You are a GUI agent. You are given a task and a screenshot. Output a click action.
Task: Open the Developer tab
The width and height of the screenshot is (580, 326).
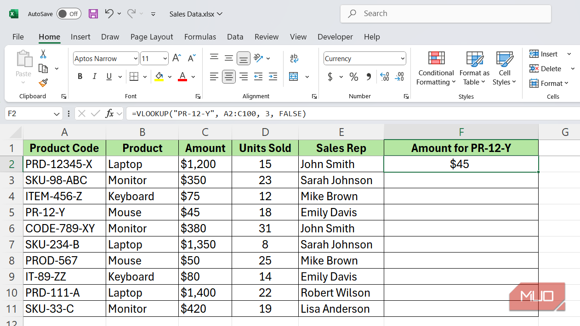point(335,37)
